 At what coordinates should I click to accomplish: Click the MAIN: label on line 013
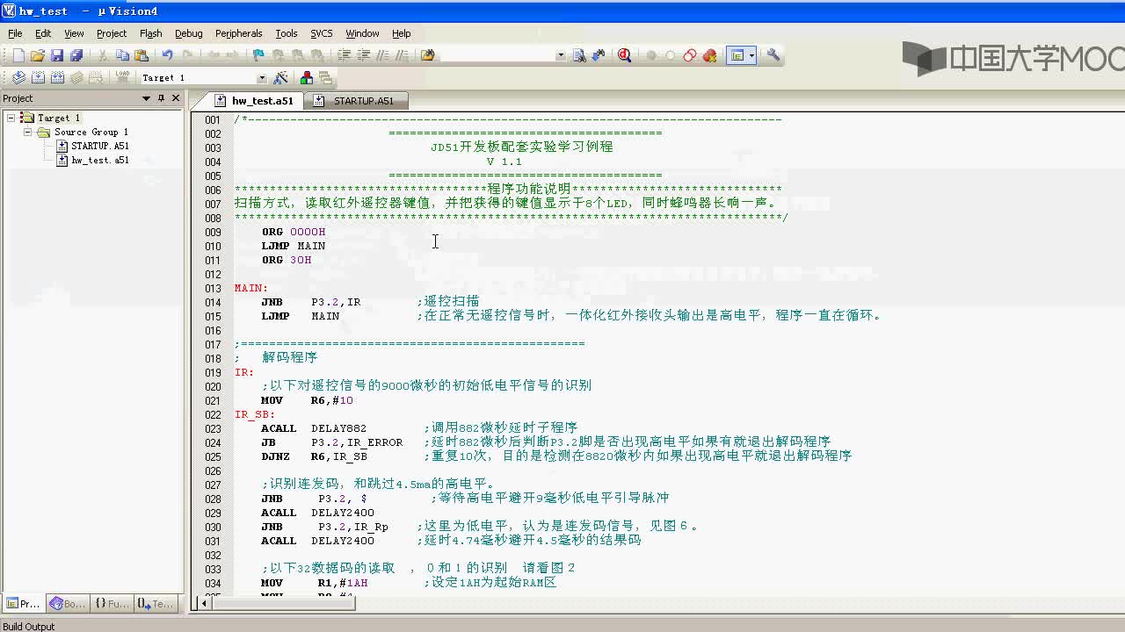(251, 288)
